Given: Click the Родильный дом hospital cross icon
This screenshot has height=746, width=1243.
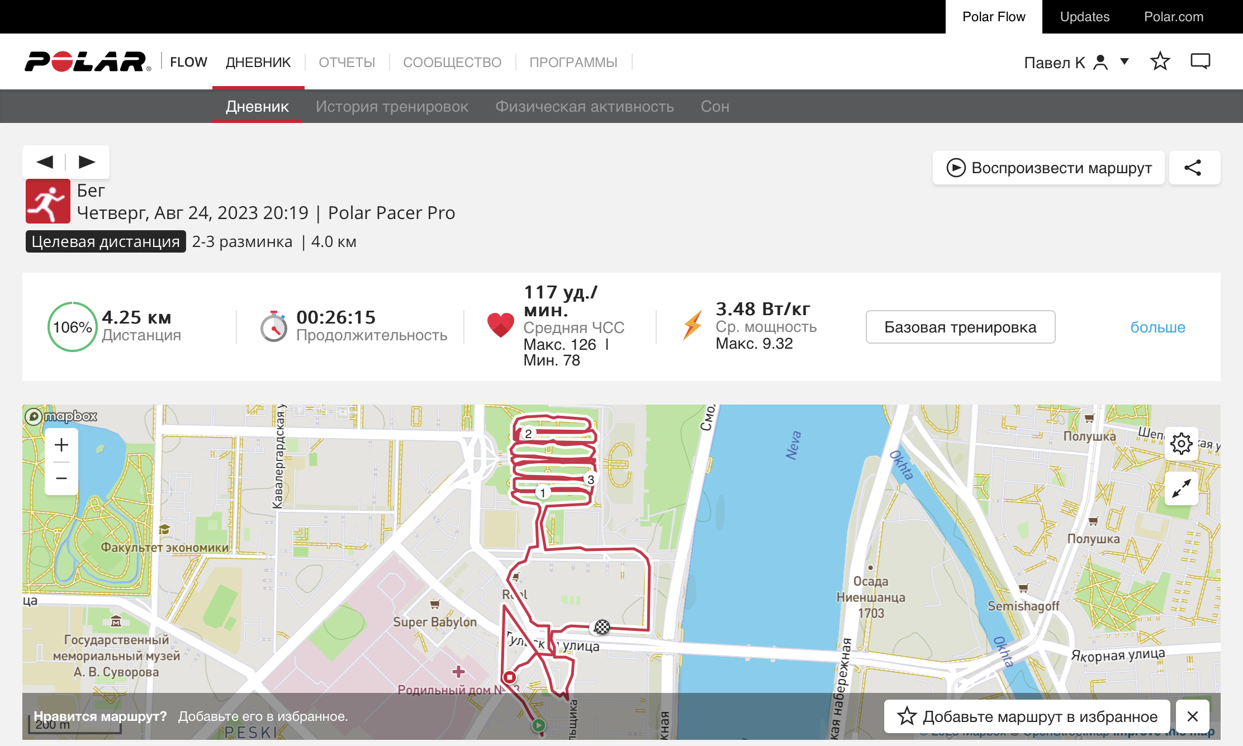Looking at the screenshot, I should pos(458,671).
